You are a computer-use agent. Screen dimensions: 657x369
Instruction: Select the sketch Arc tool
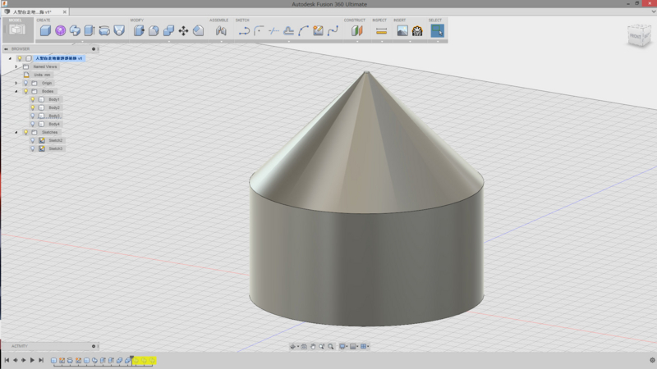[303, 30]
